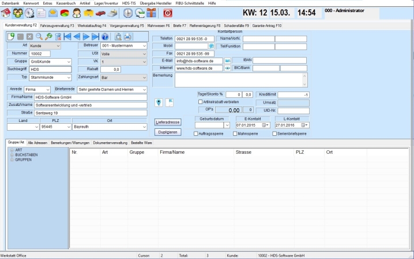Open the red car vehicle icon
This screenshot has width=414, height=259.
tap(101, 13)
